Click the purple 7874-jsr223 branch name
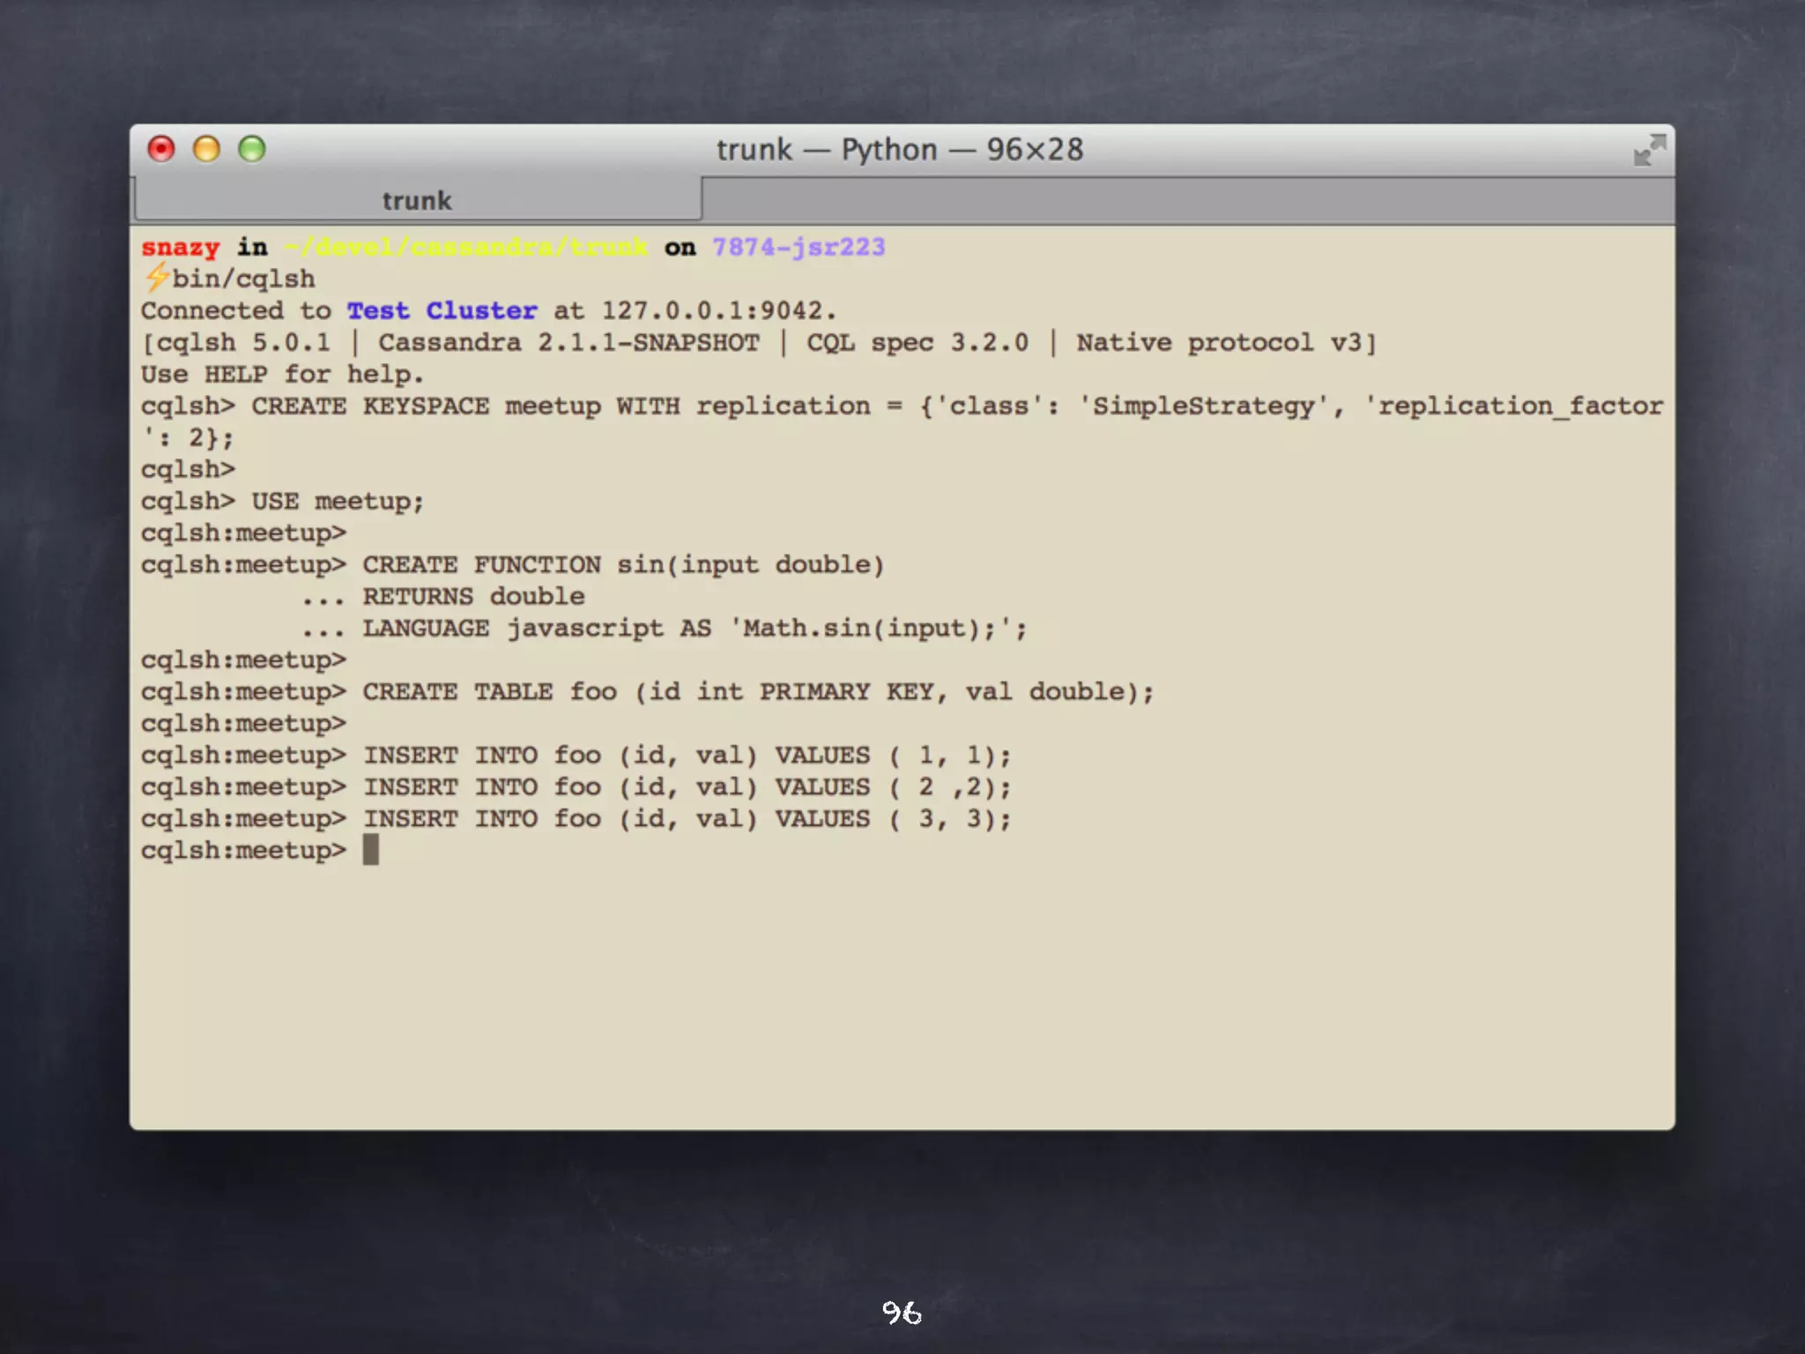This screenshot has height=1354, width=1805. click(x=799, y=247)
